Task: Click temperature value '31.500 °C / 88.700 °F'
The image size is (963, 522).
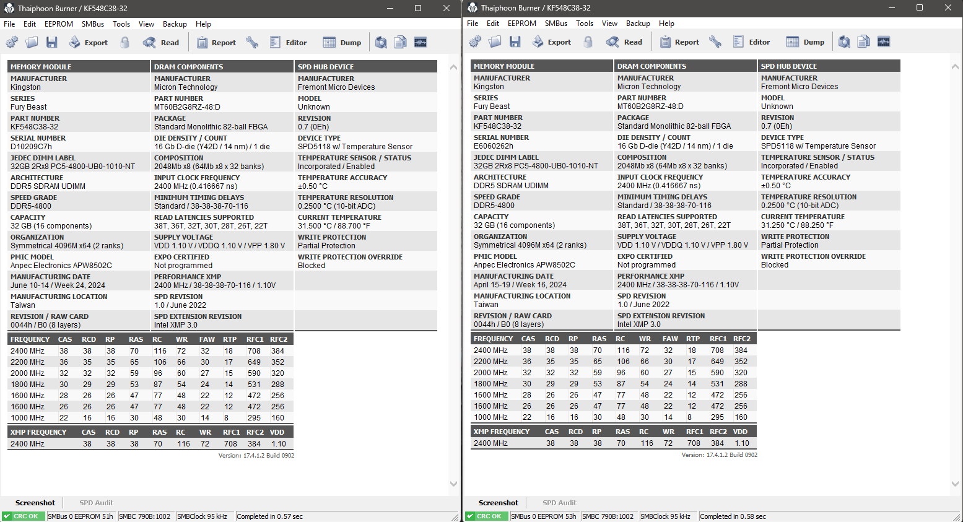Action: click(334, 226)
